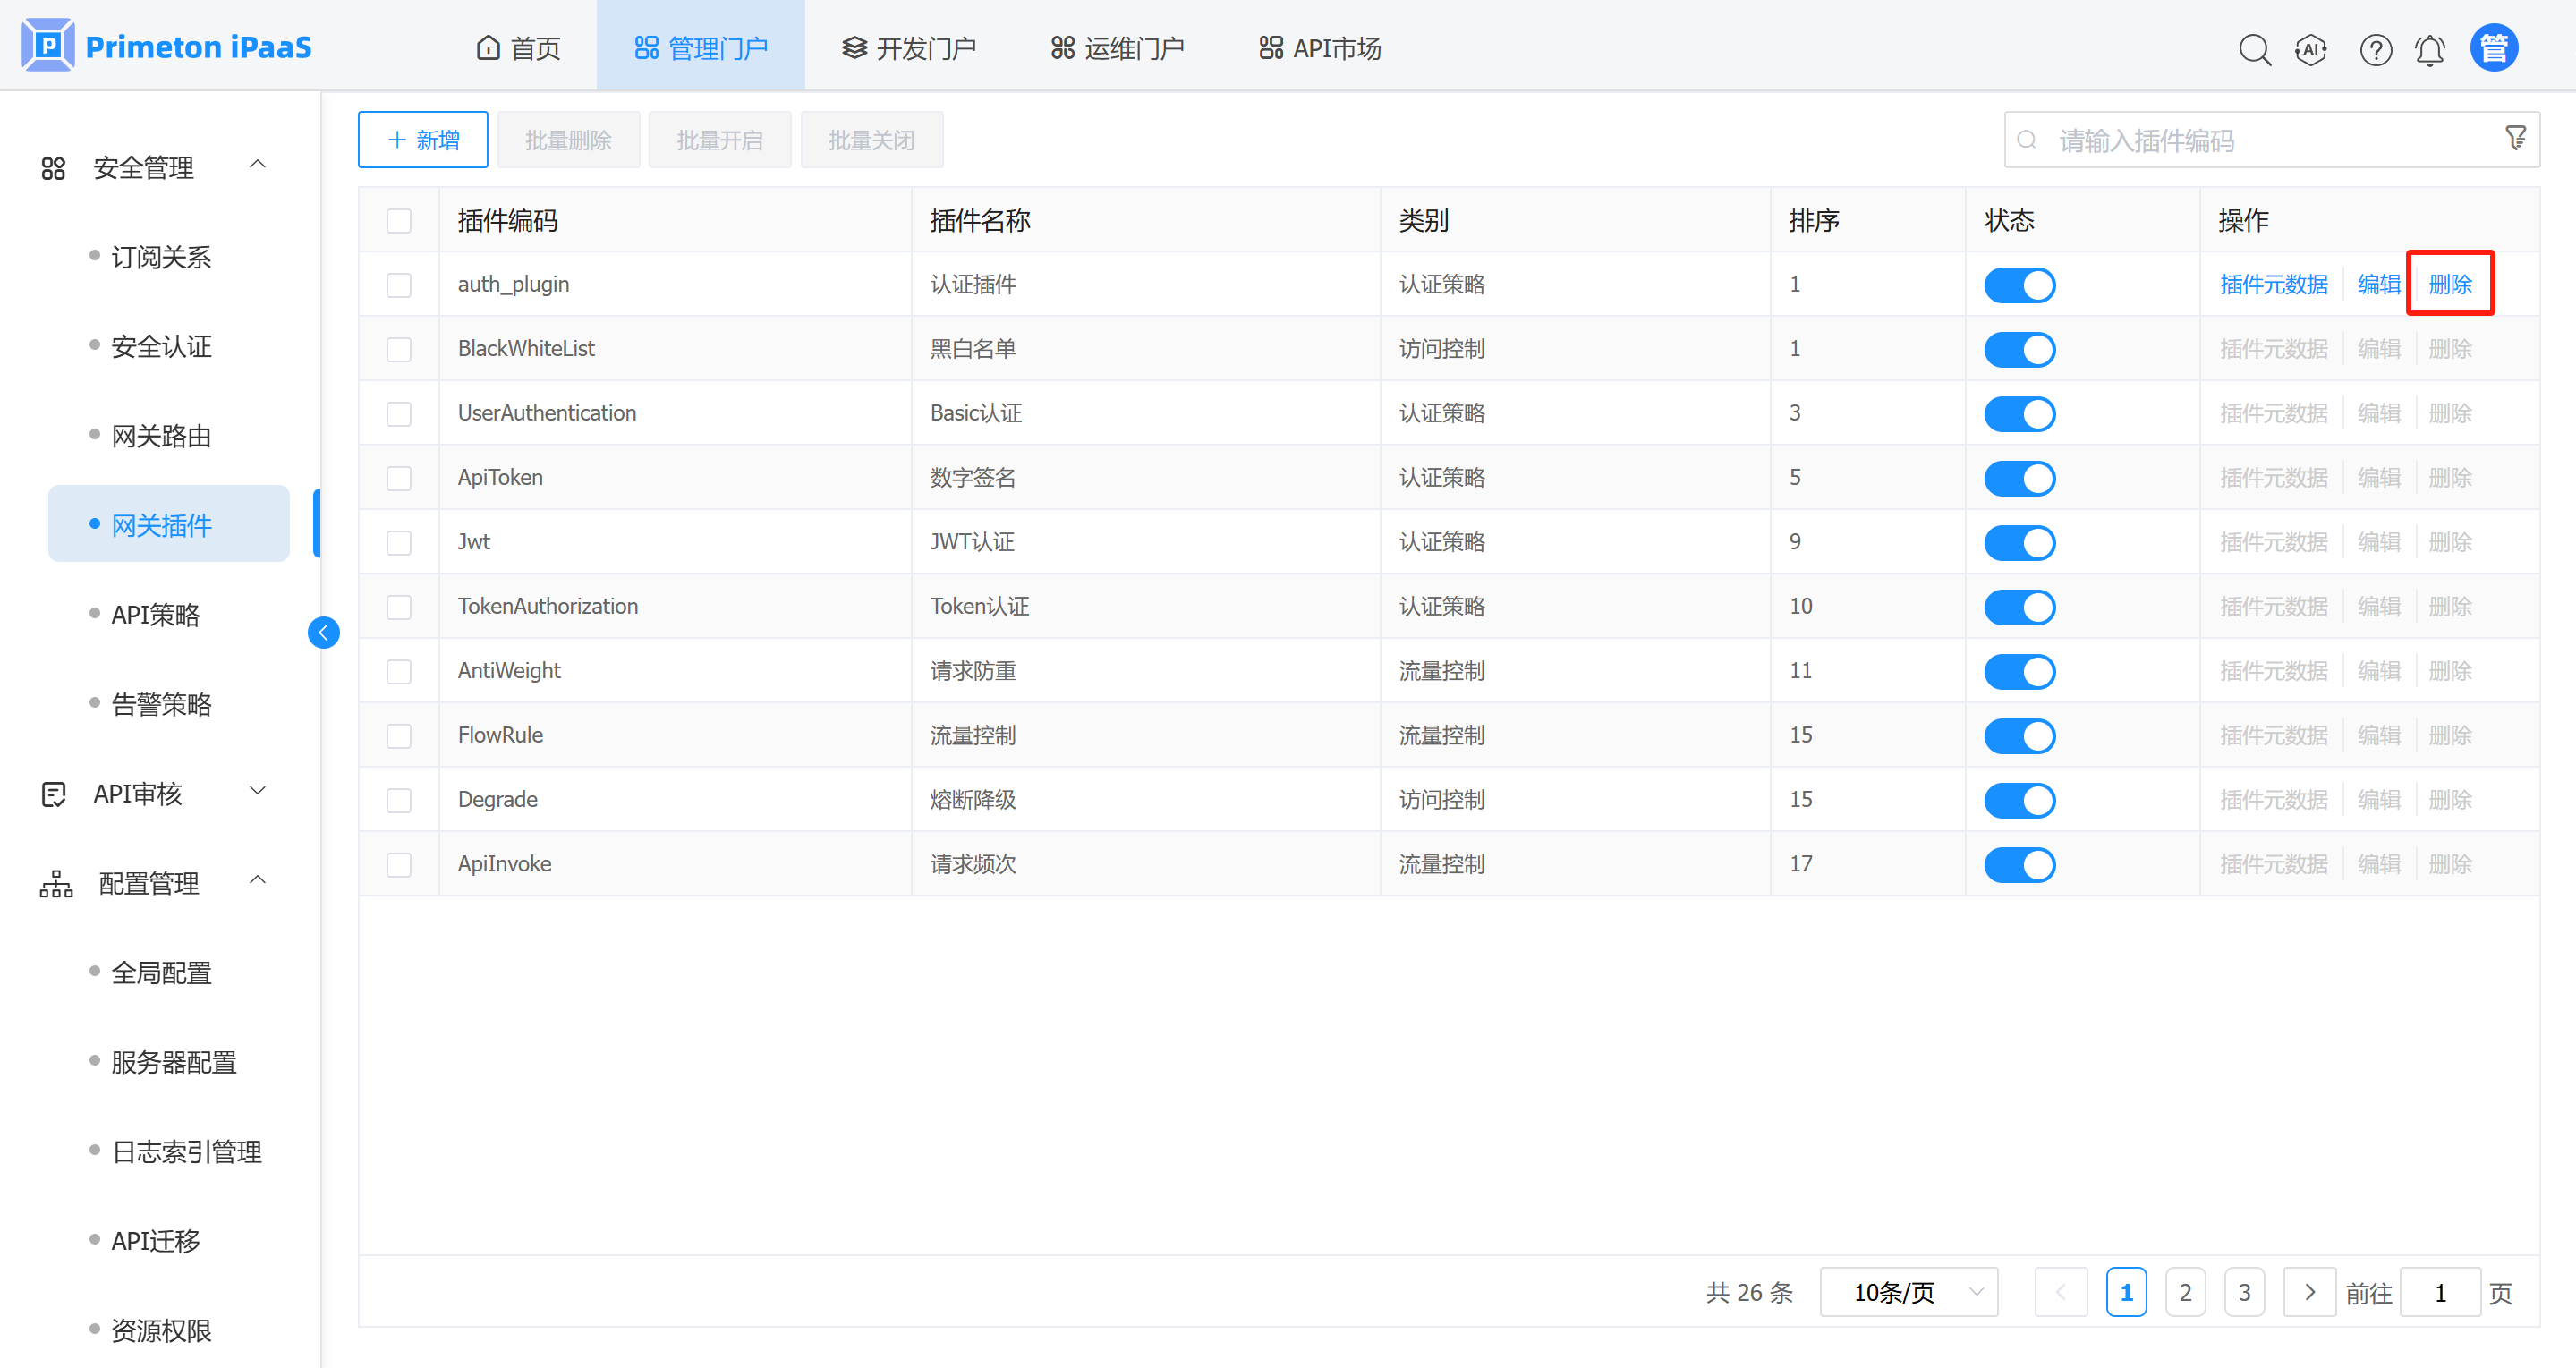Toggle the FlowRule plugin status switch
The image size is (2576, 1368).
[x=2019, y=736]
